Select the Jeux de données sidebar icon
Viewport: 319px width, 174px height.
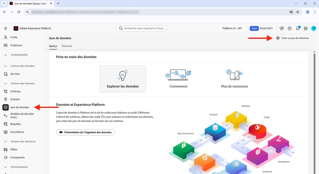[6, 107]
